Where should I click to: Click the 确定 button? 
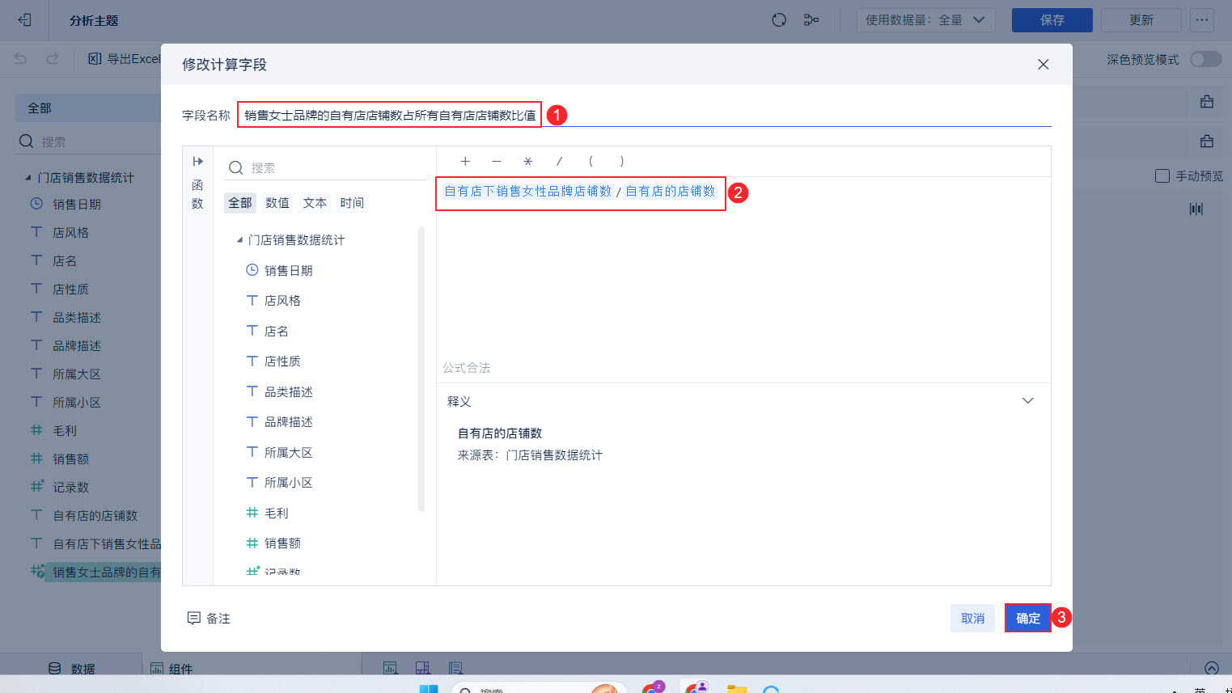[1028, 619]
